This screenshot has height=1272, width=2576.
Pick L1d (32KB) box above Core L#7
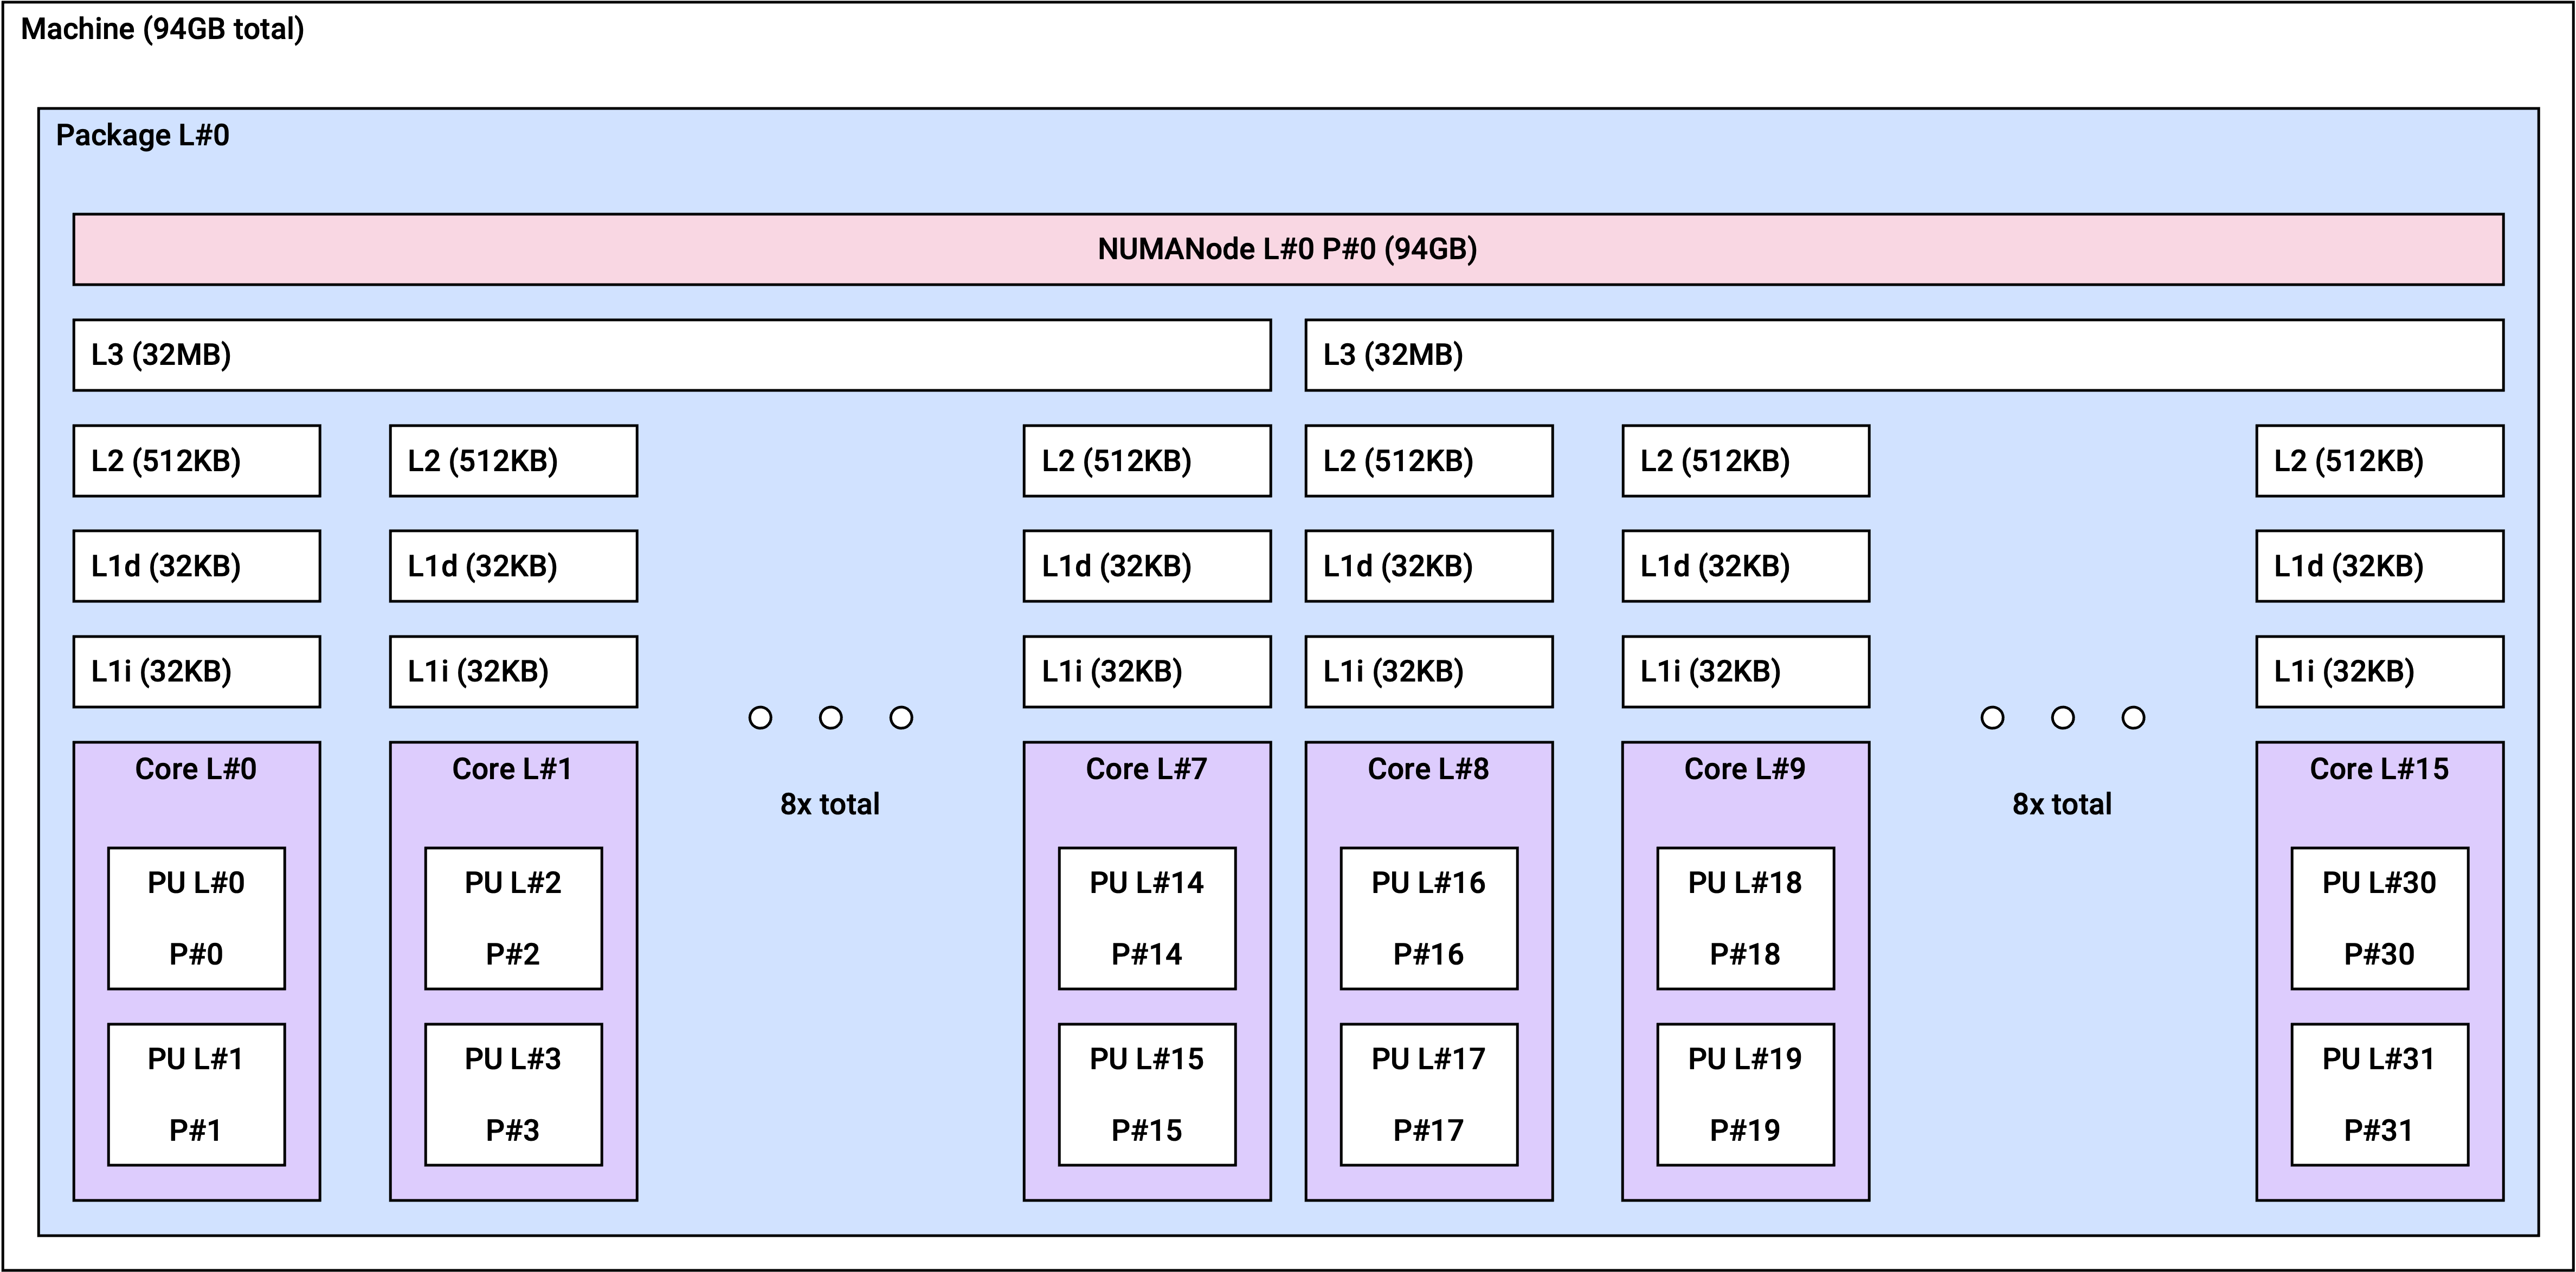(x=1147, y=566)
